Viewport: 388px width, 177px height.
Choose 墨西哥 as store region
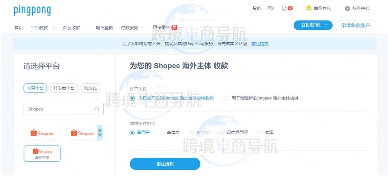[x=132, y=133]
